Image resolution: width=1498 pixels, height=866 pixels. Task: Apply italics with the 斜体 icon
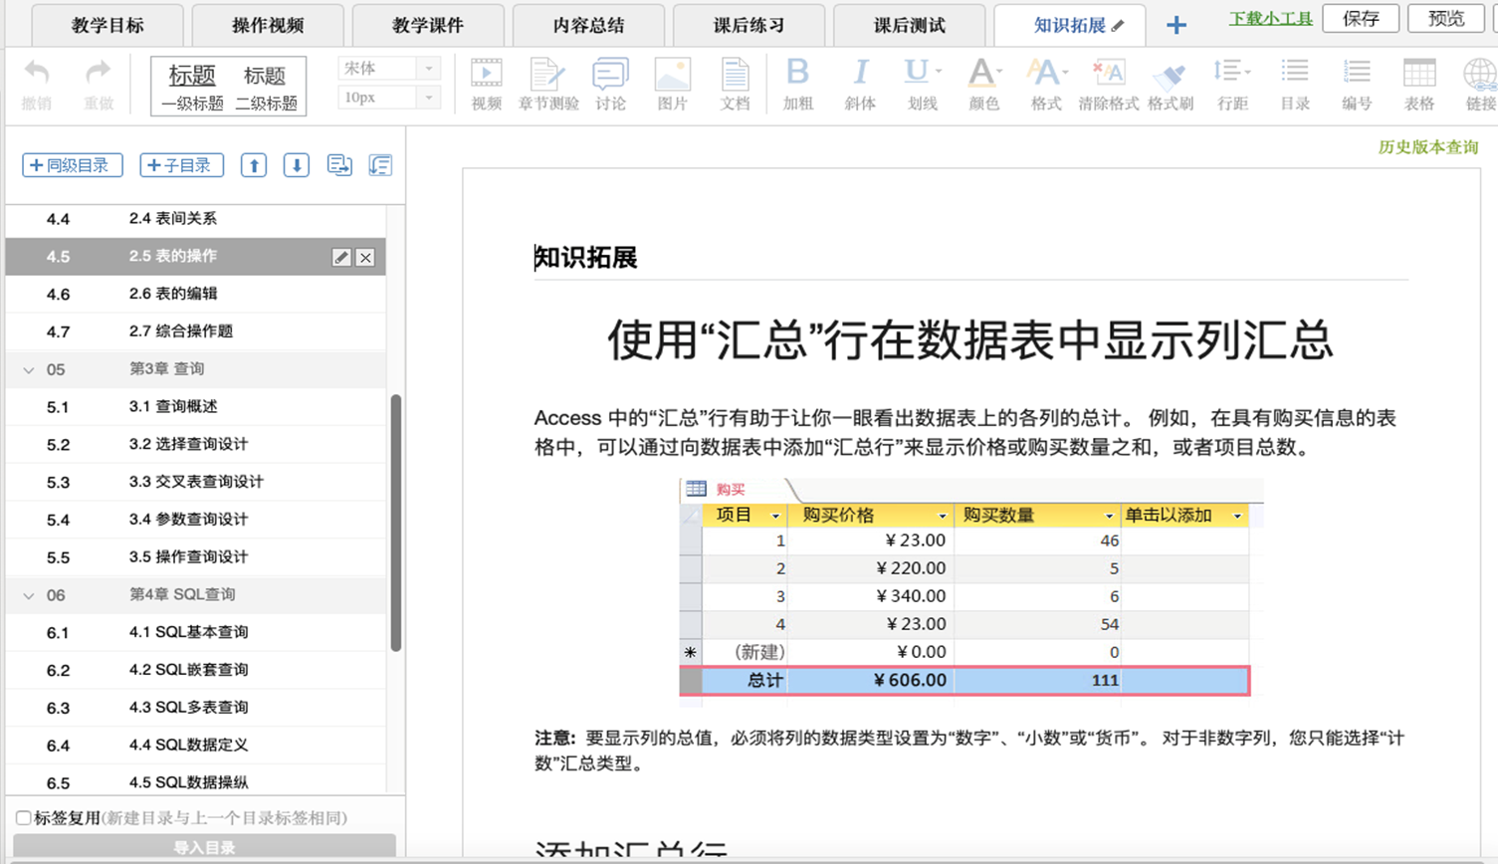coord(860,84)
